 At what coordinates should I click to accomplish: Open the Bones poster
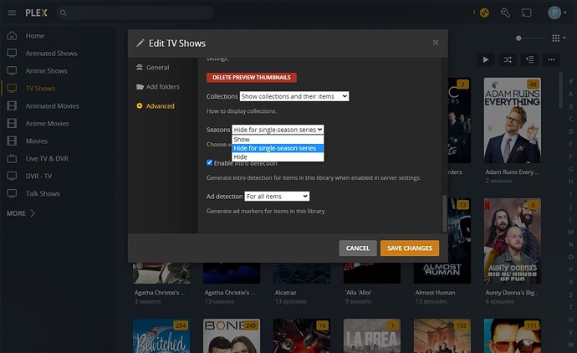232,336
